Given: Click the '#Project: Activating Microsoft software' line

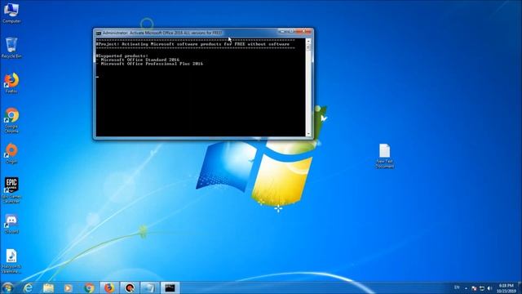Looking at the screenshot, I should point(192,44).
